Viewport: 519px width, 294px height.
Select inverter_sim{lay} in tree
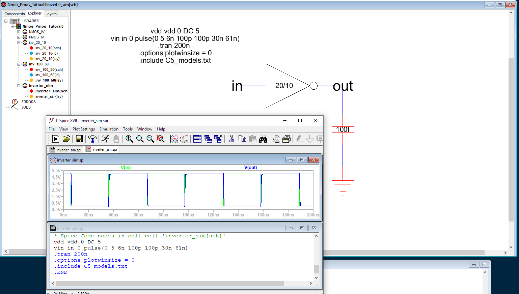(49, 96)
